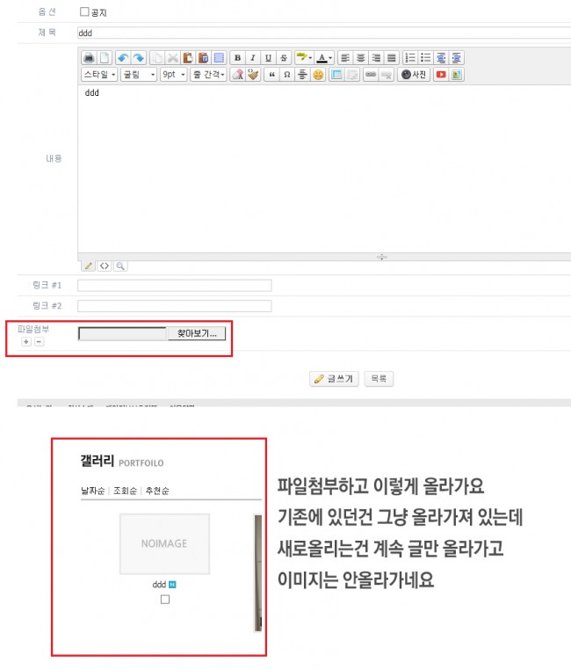This screenshot has height=670, width=571.
Task: Open the NOIMAGE gallery thumbnail
Action: [x=164, y=543]
